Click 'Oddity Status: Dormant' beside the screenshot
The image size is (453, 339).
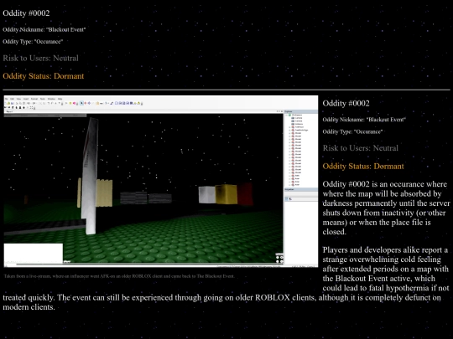363,167
